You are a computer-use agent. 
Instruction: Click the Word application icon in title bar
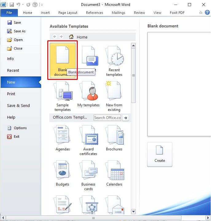(x=3, y=5)
